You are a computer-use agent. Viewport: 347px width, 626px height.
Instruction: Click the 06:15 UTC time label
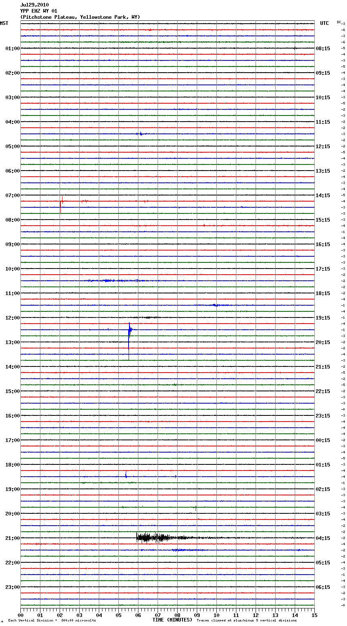pyautogui.click(x=323, y=587)
